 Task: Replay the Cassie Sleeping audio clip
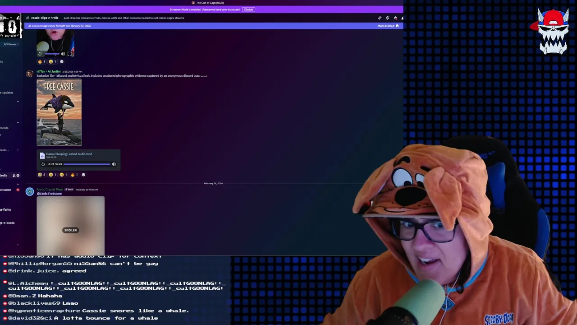point(43,164)
